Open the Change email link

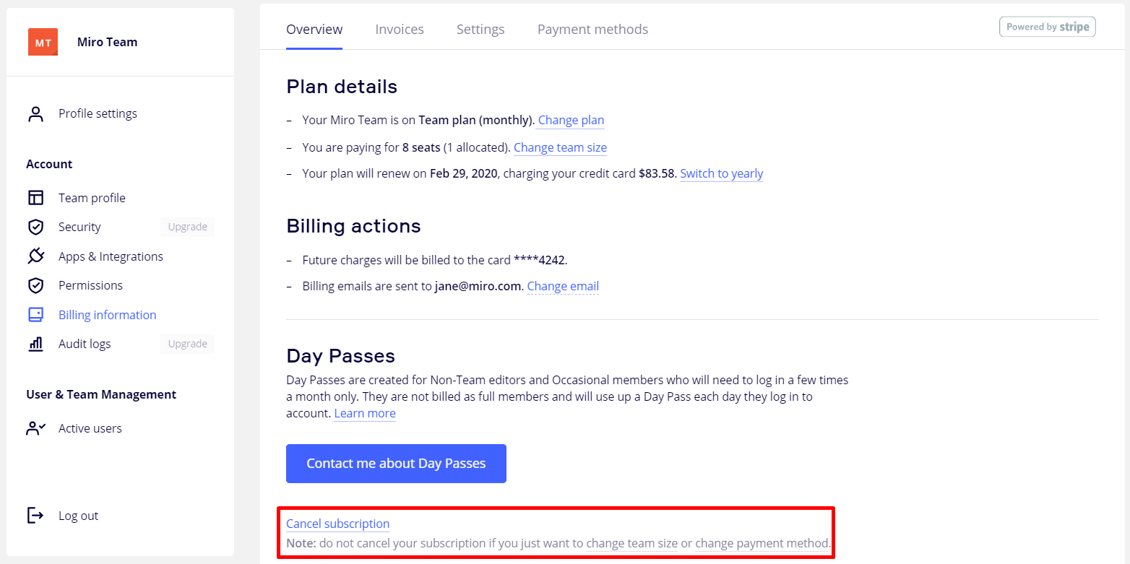(x=563, y=286)
